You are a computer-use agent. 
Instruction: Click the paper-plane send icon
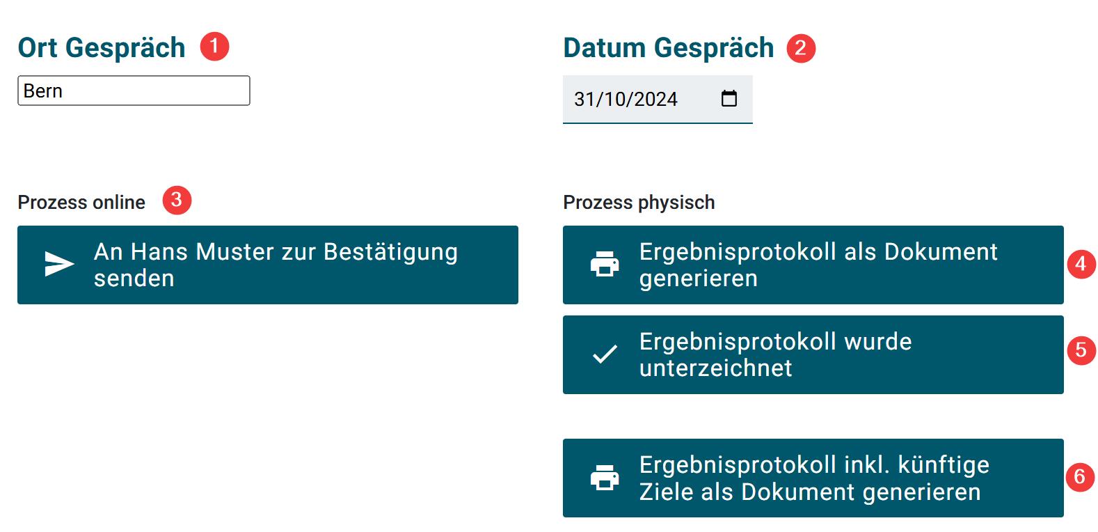[x=59, y=265]
